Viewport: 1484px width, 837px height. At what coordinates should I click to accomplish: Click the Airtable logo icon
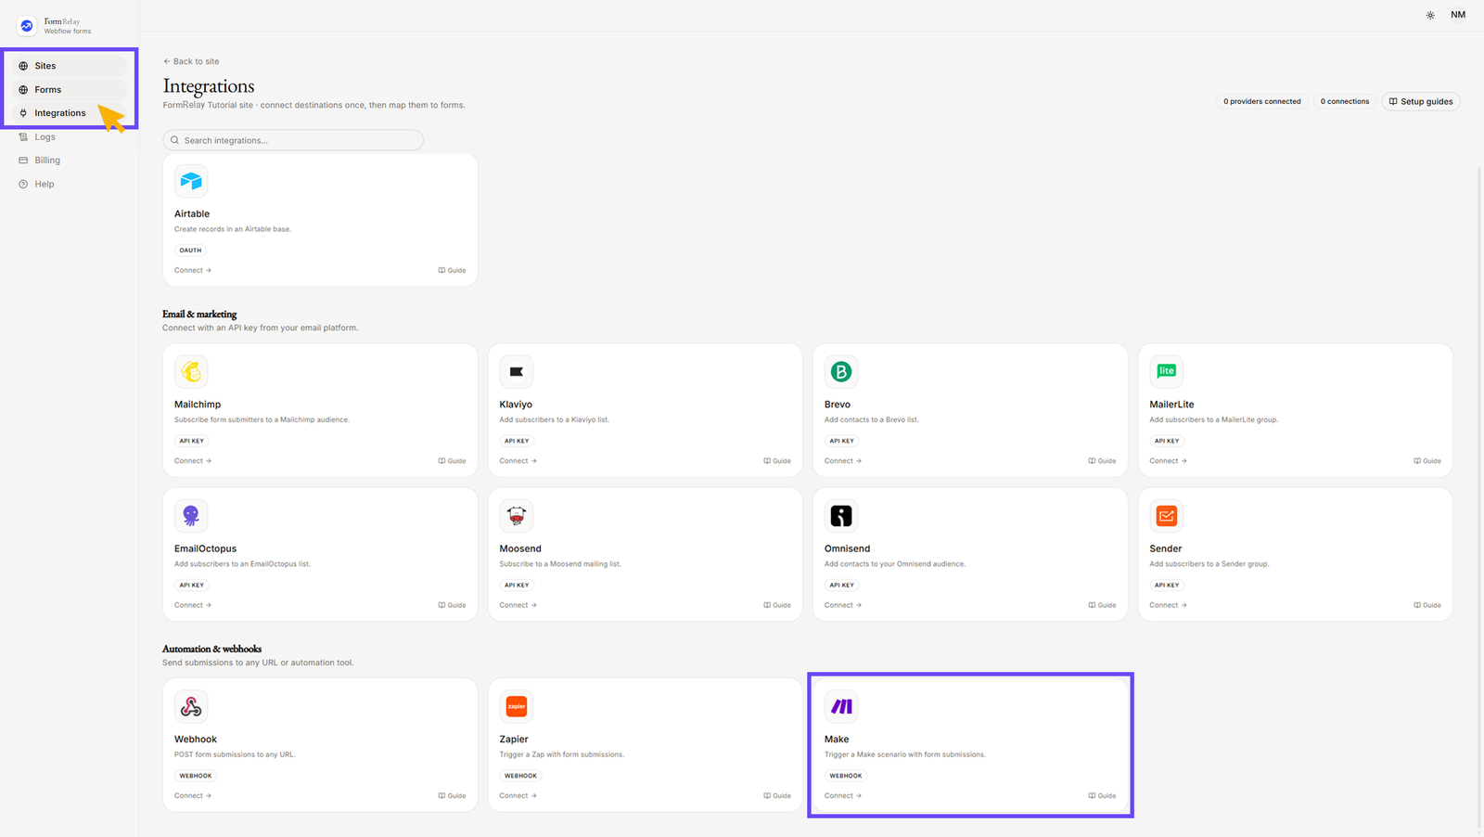click(x=191, y=181)
